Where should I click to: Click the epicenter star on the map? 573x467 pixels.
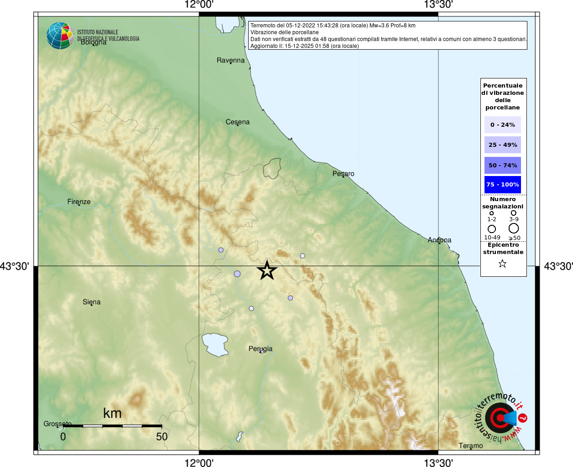(x=267, y=270)
